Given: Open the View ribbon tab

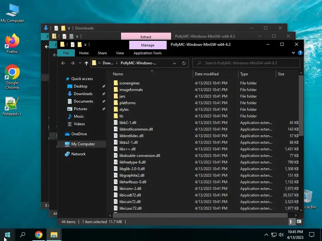Looking at the screenshot, I should tap(120, 53).
